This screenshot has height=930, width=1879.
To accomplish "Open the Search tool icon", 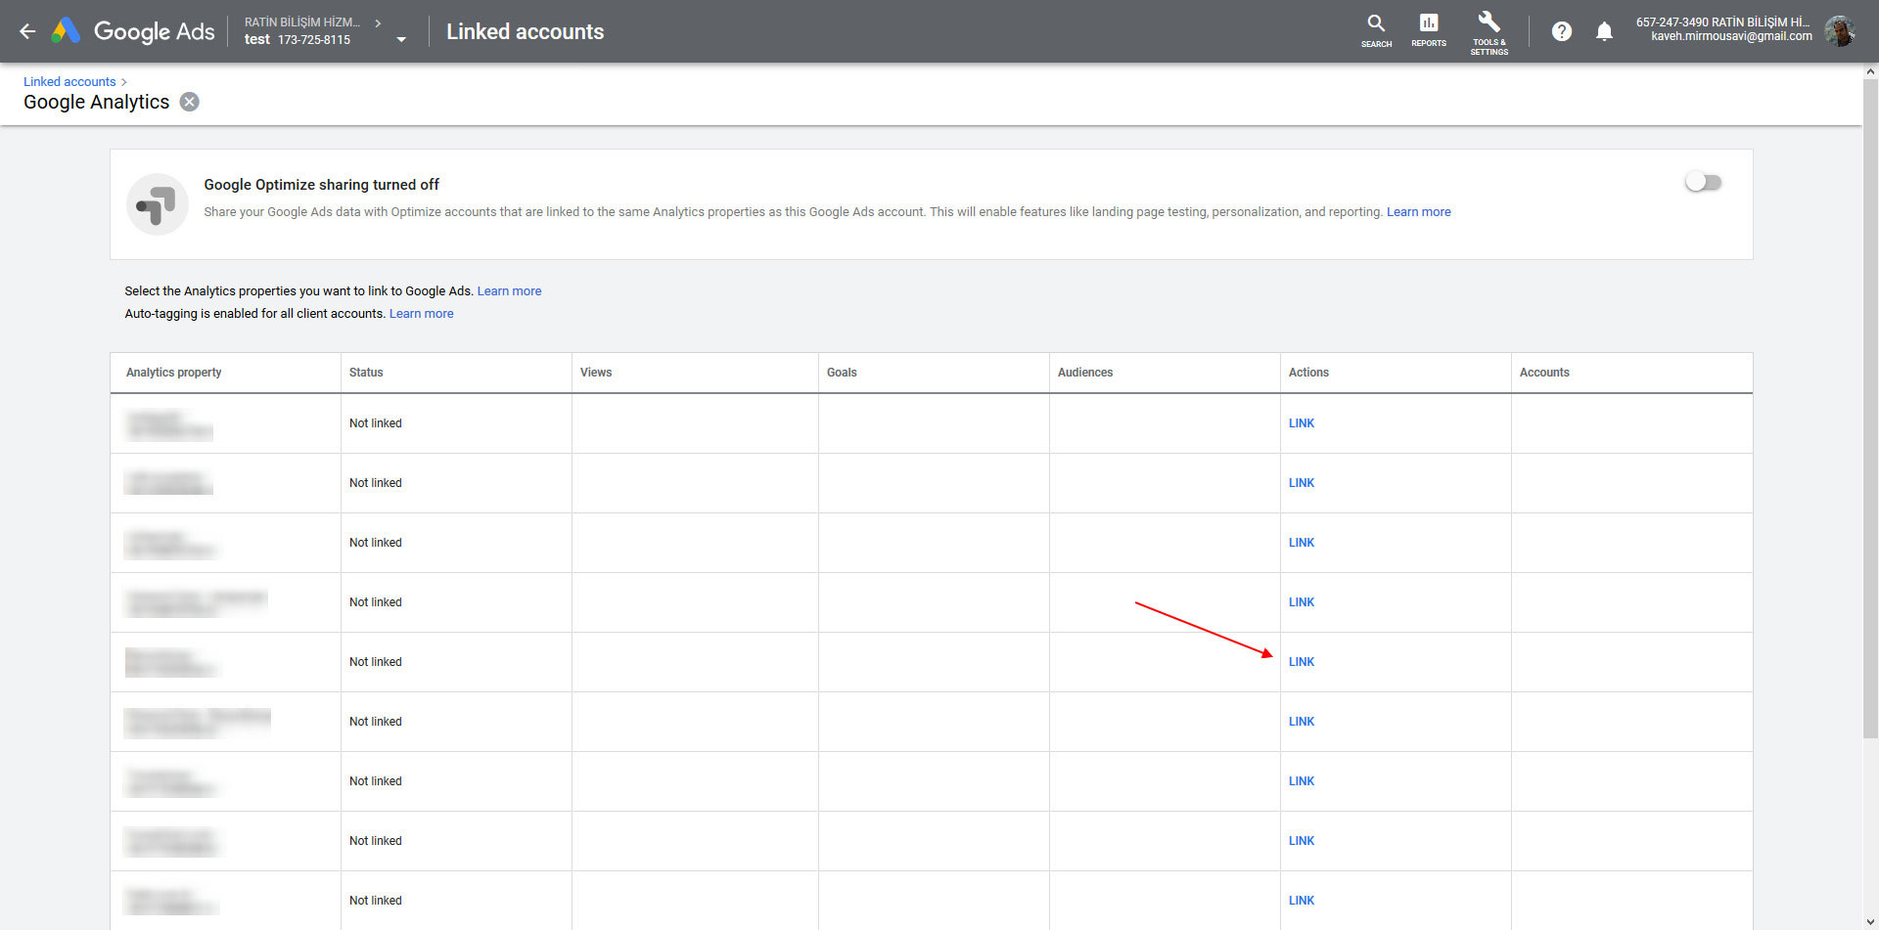I will tap(1376, 30).
